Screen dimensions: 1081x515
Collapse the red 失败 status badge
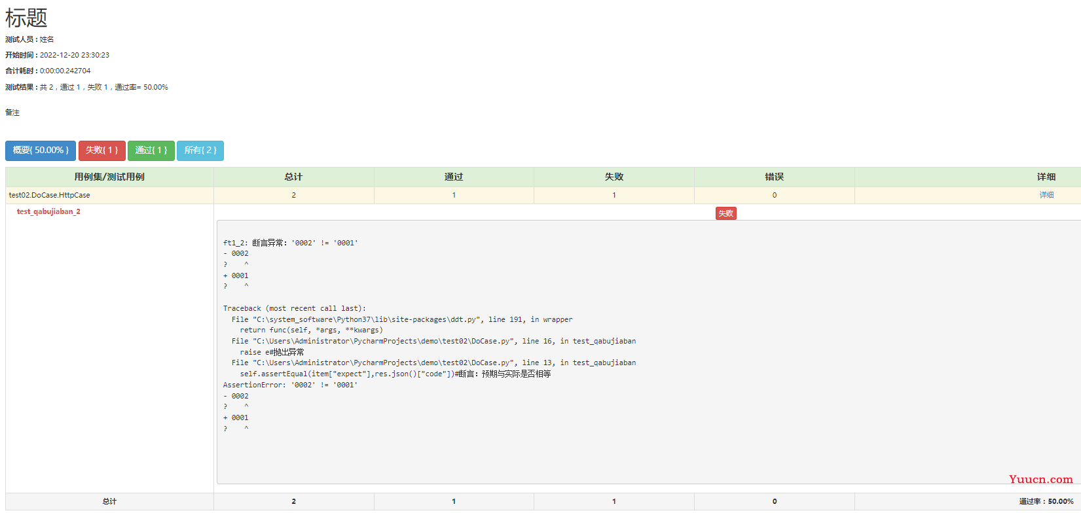[725, 213]
